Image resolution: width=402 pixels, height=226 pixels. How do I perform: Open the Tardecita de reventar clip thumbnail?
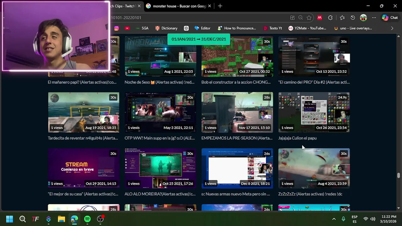[84, 112]
